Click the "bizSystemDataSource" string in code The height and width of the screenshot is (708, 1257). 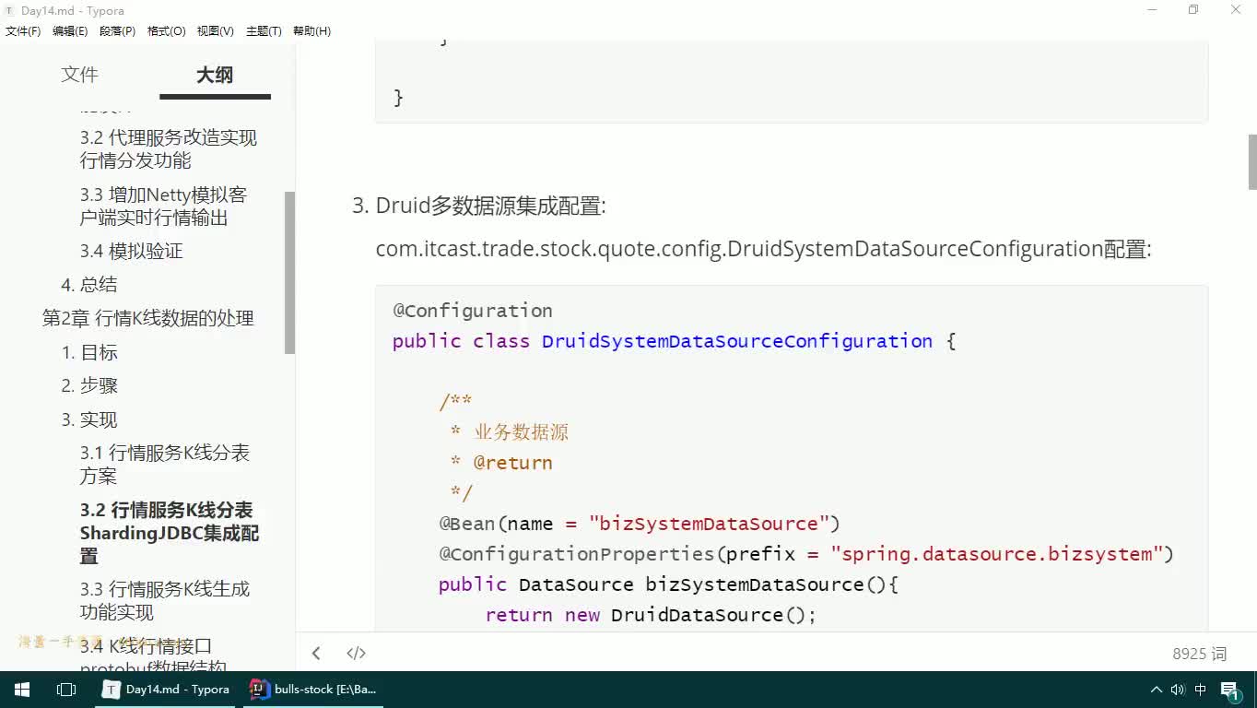point(709,524)
